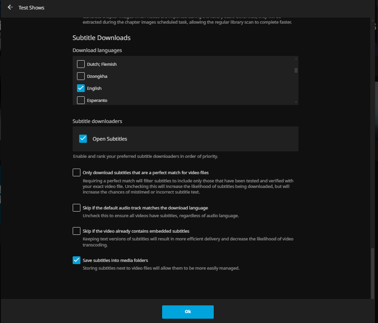Click the downloader priority ranking help text
The height and width of the screenshot is (323, 378).
(x=145, y=156)
